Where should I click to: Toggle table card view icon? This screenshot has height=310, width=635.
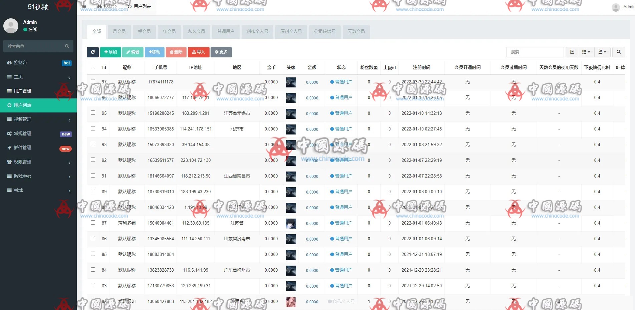tap(572, 52)
